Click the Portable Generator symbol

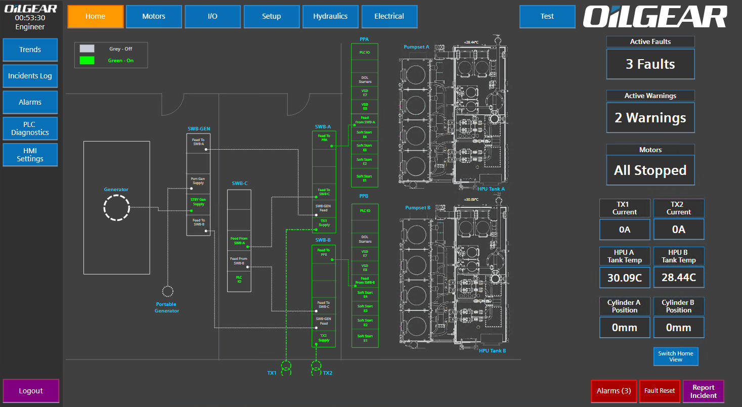tap(167, 291)
